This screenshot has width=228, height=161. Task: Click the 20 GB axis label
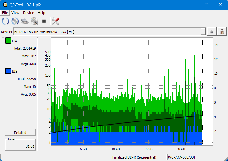[181, 149]
